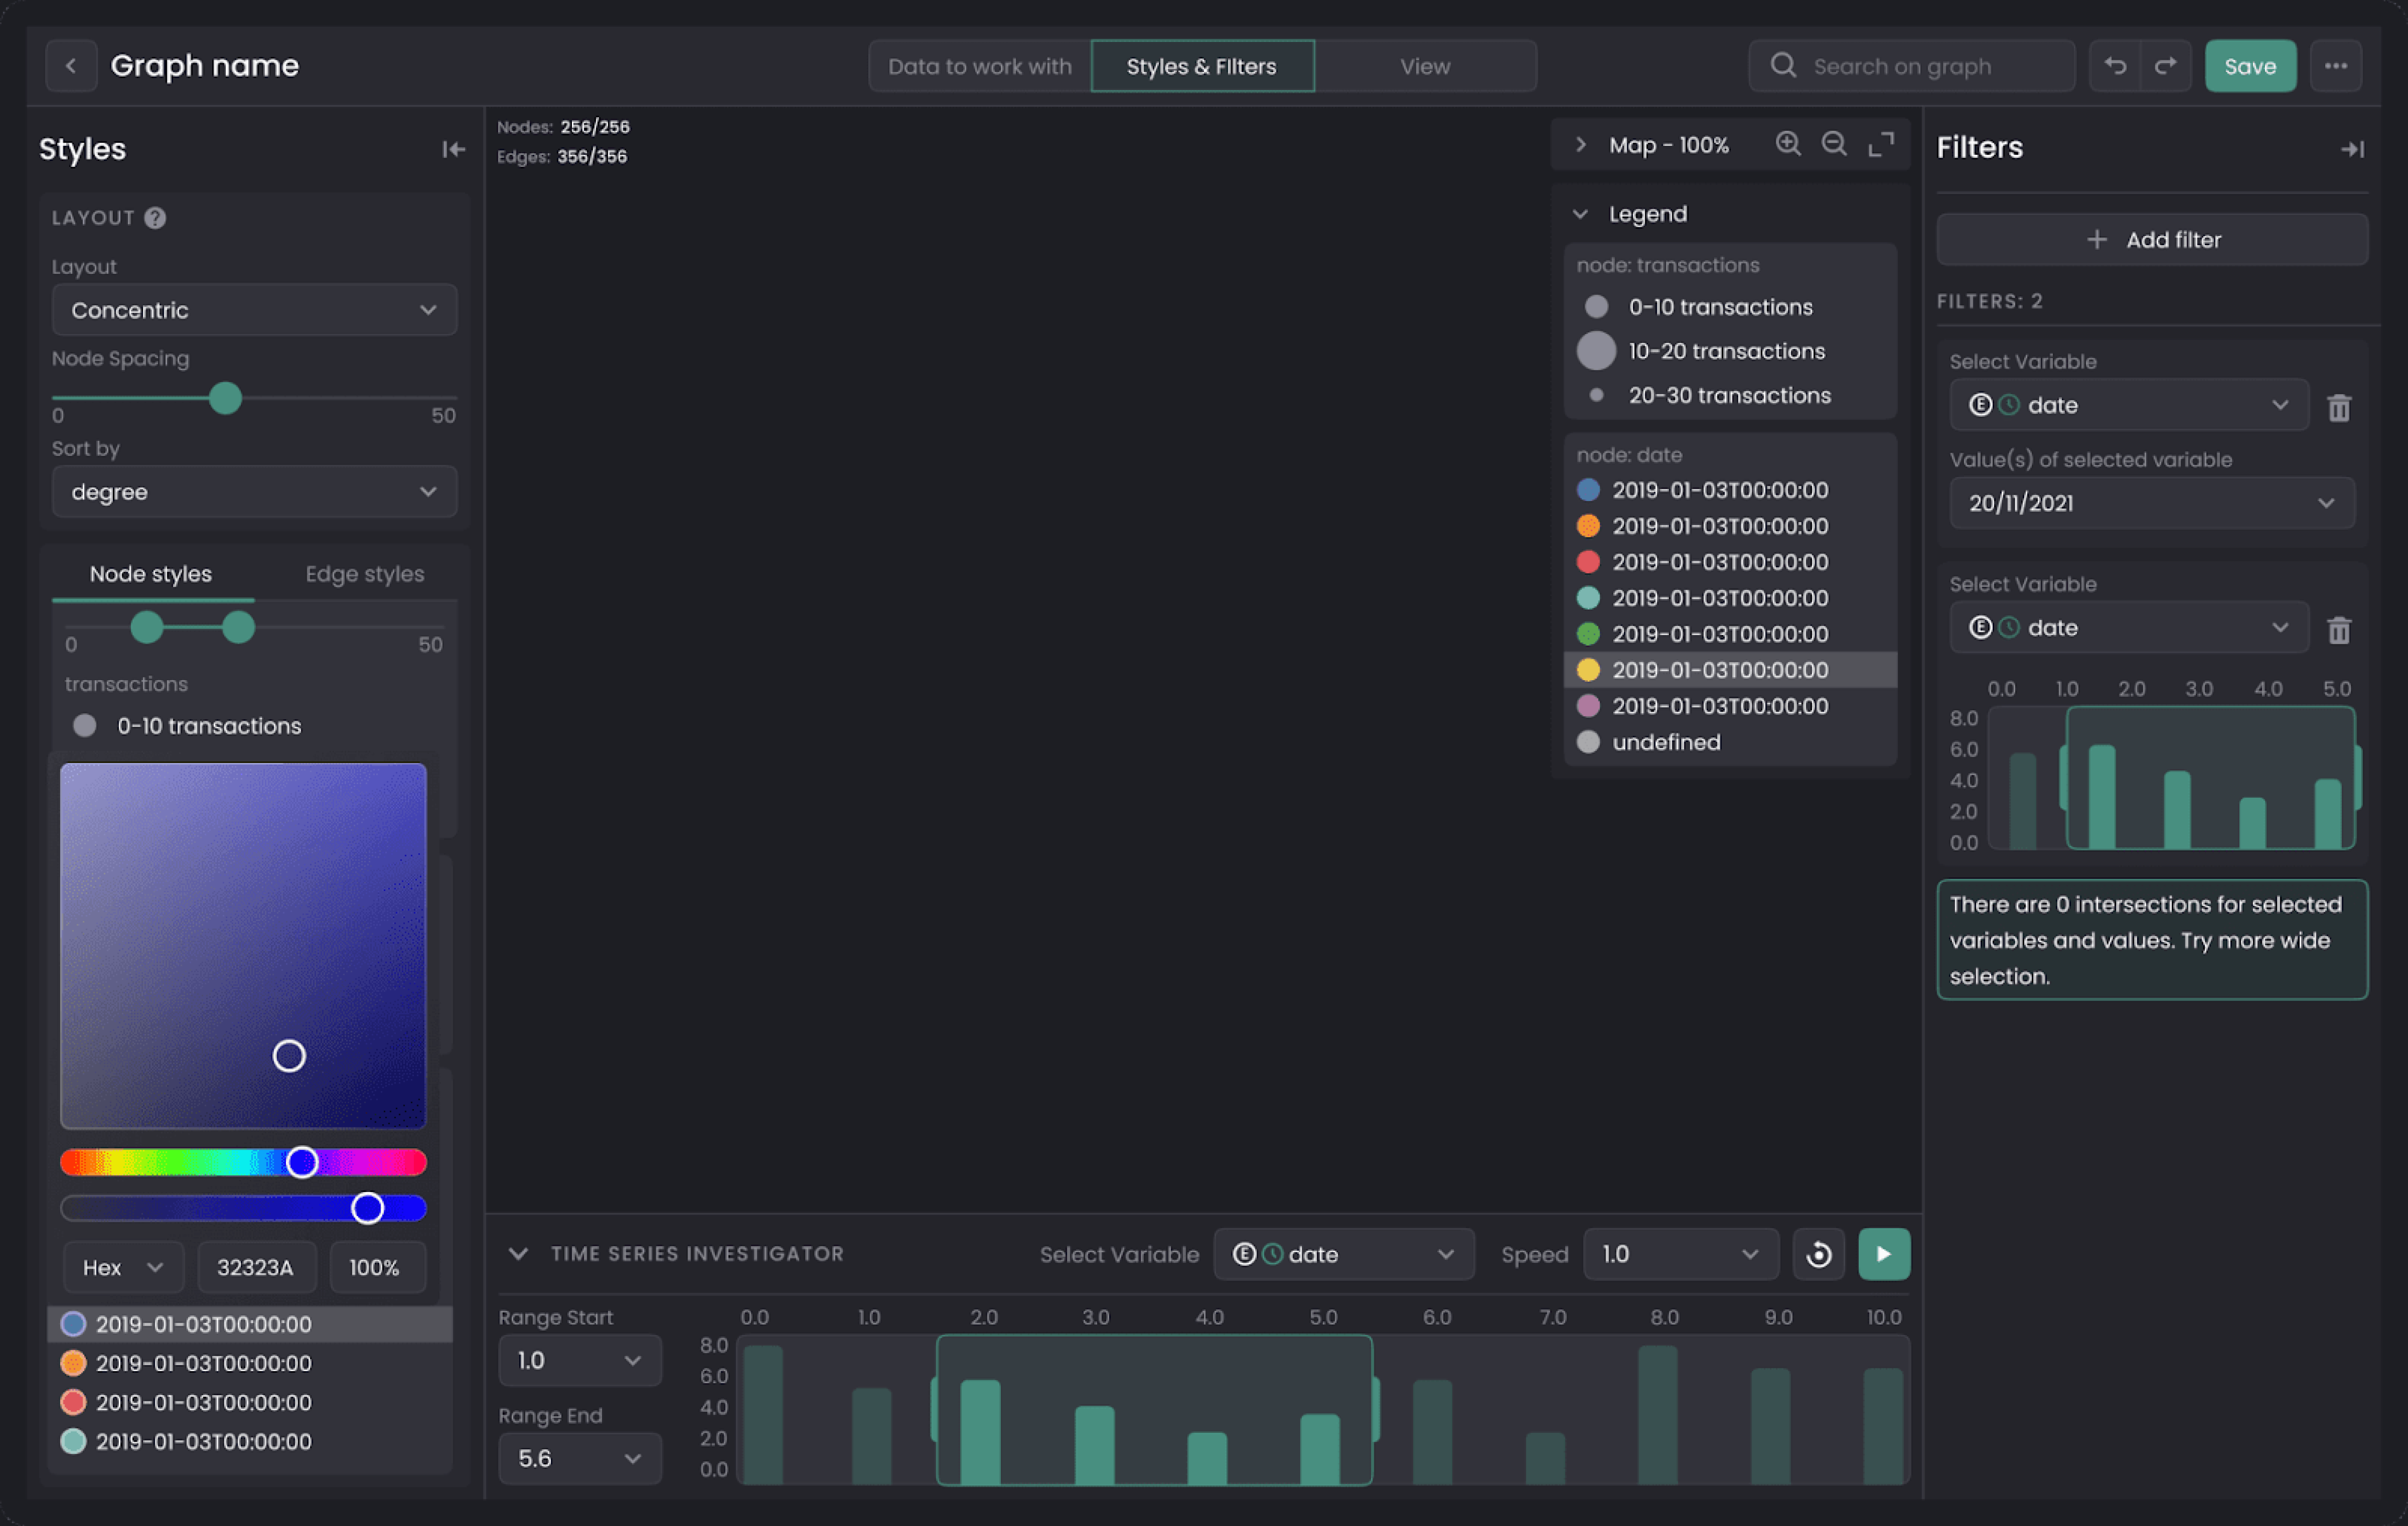This screenshot has width=2408, height=1526.
Task: Zoom out on the graph map
Action: 1834,143
